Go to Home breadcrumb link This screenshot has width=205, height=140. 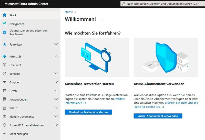point(69,12)
